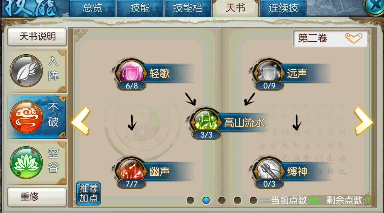Click the 重修 reset button
The width and height of the screenshot is (384, 213).
37,197
